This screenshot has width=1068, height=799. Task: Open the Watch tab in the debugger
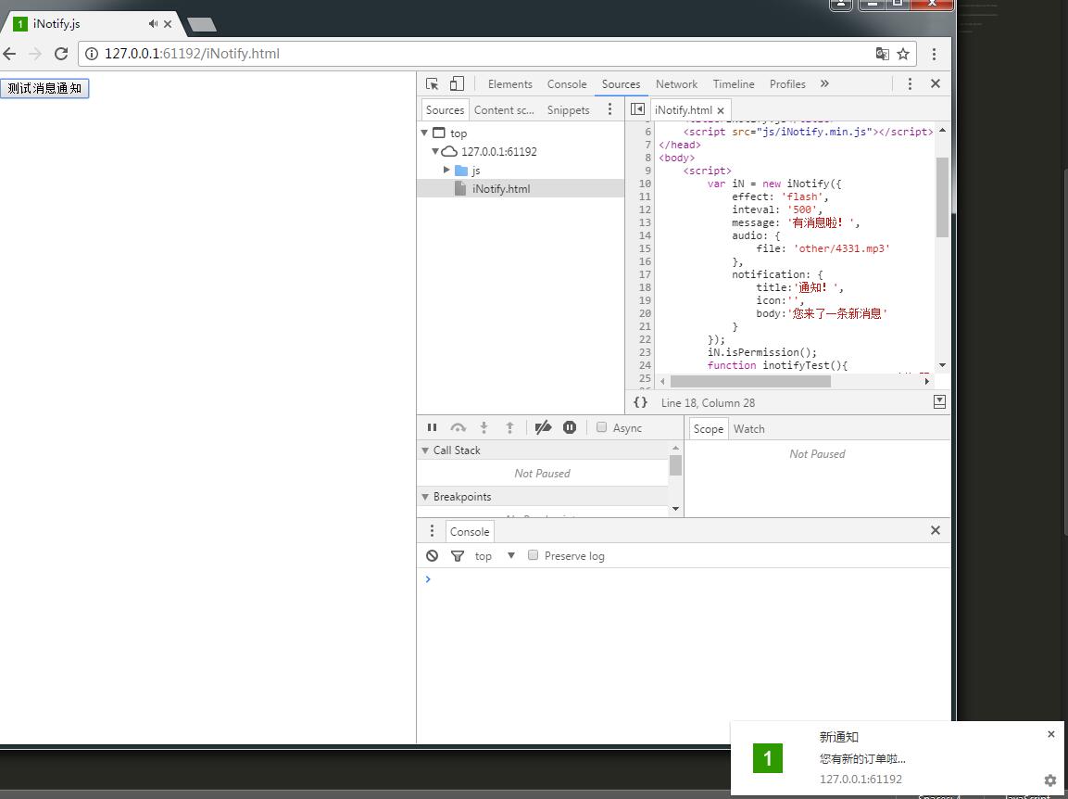coord(748,428)
